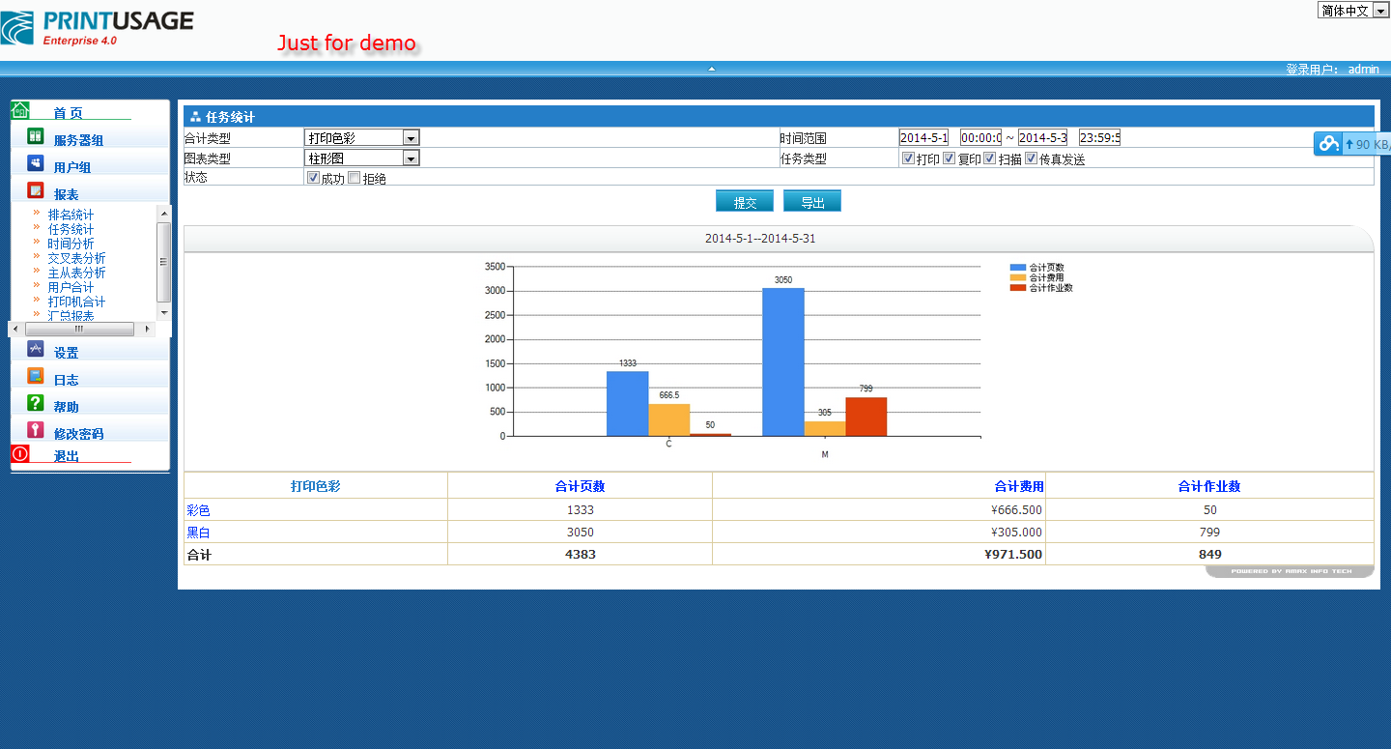Uncheck the 传真发送 task type checkbox
Screen dimensions: 1391x749
[x=1031, y=158]
